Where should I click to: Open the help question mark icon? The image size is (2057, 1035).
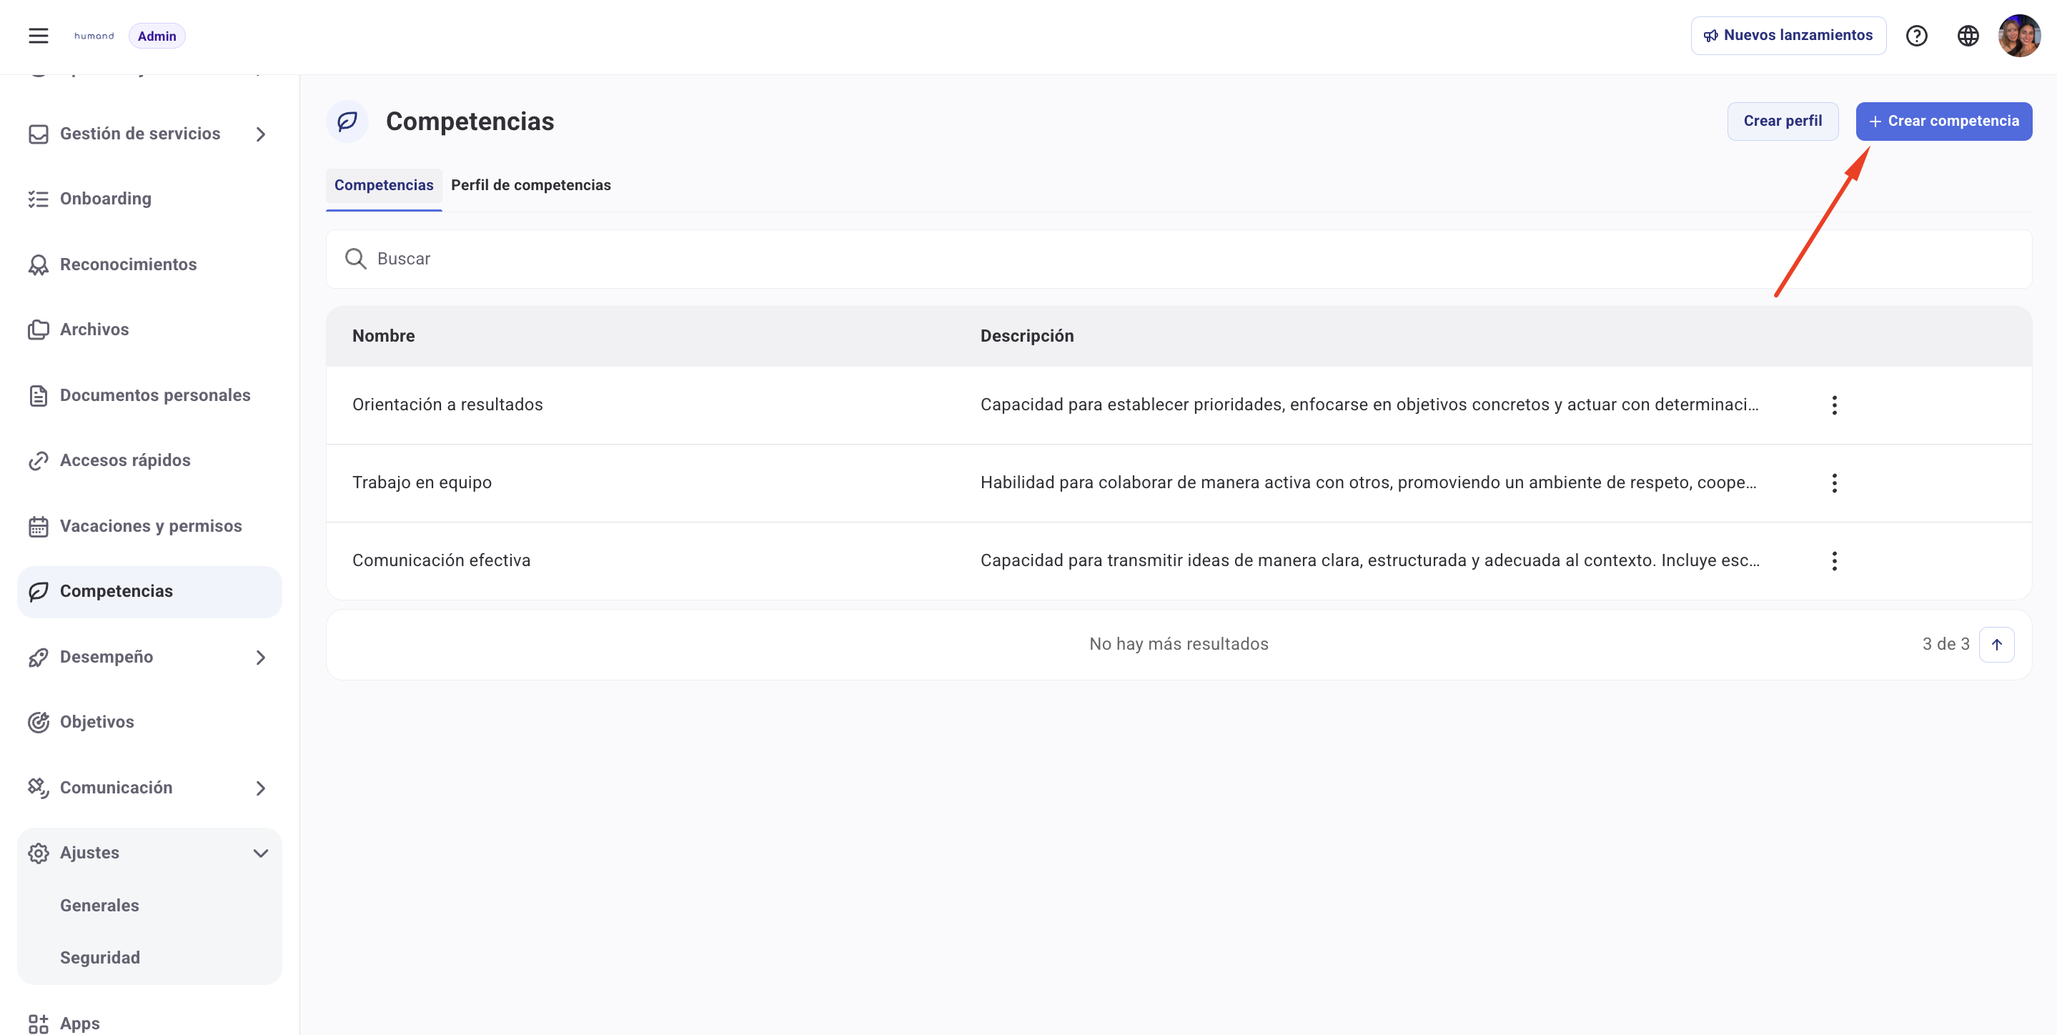click(x=1917, y=35)
